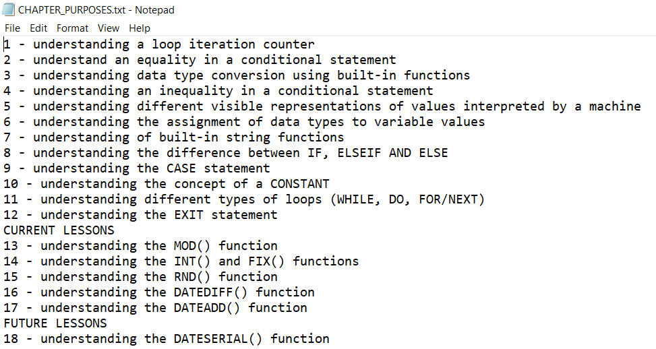Click the 'FUTURE LESSONS' heading line

pos(55,323)
